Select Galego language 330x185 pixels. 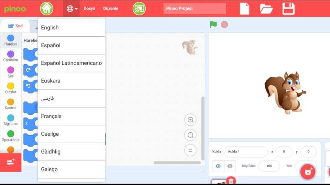click(x=71, y=170)
